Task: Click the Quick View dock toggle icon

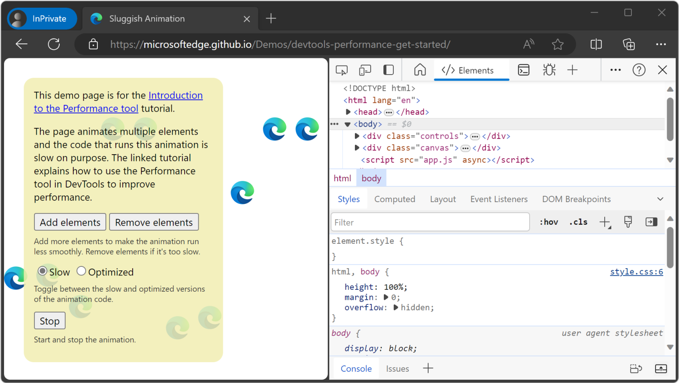Action: 636,369
